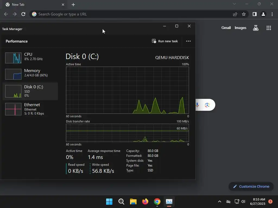Open the Chrome three-dot menu

[272, 14]
